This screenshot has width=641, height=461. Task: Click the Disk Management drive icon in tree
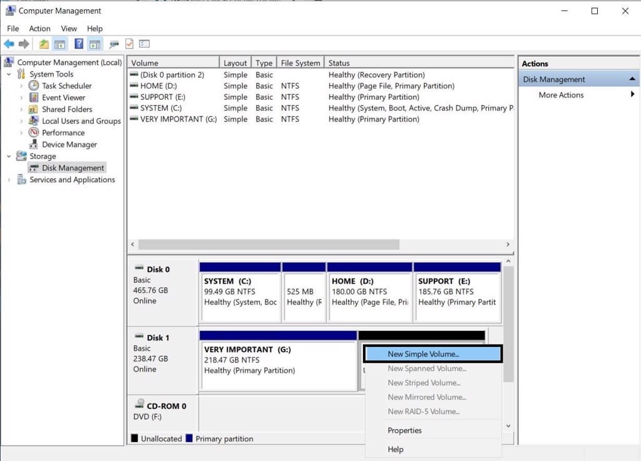(x=34, y=168)
